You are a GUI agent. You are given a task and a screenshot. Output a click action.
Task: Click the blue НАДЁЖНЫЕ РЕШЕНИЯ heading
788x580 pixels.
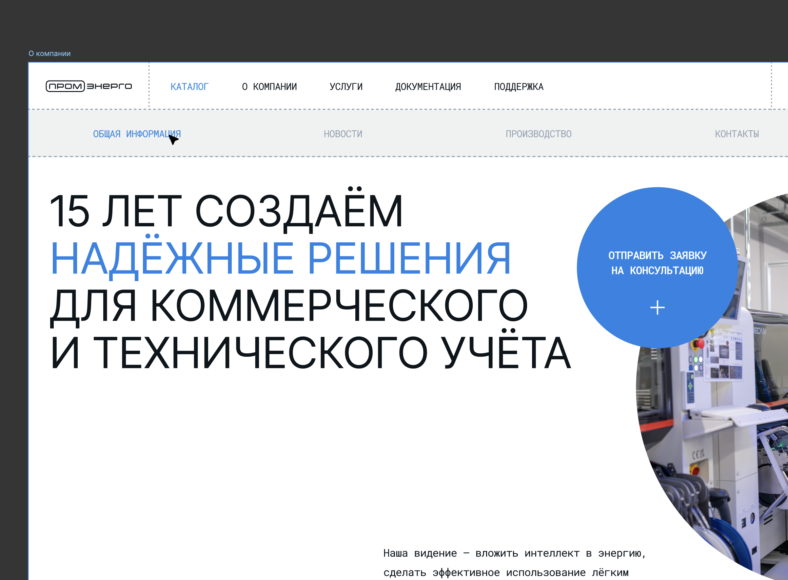pyautogui.click(x=280, y=258)
